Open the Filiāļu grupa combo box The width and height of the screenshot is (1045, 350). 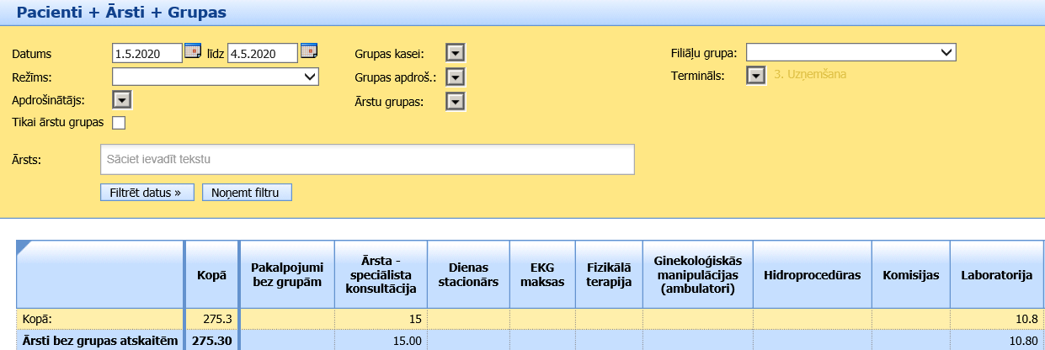[850, 53]
